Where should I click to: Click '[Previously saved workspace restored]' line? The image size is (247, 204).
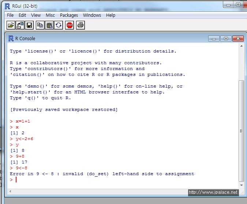pyautogui.click(x=64, y=109)
